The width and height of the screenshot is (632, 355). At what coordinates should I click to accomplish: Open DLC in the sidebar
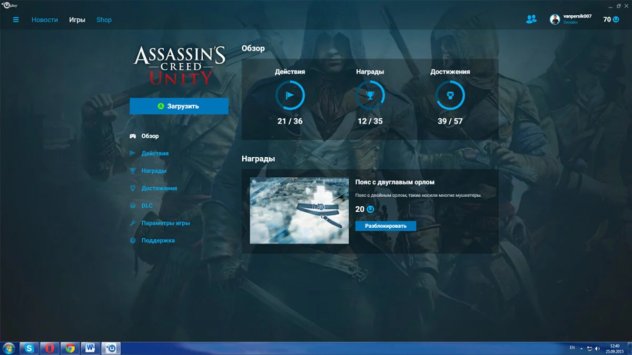[x=147, y=205]
